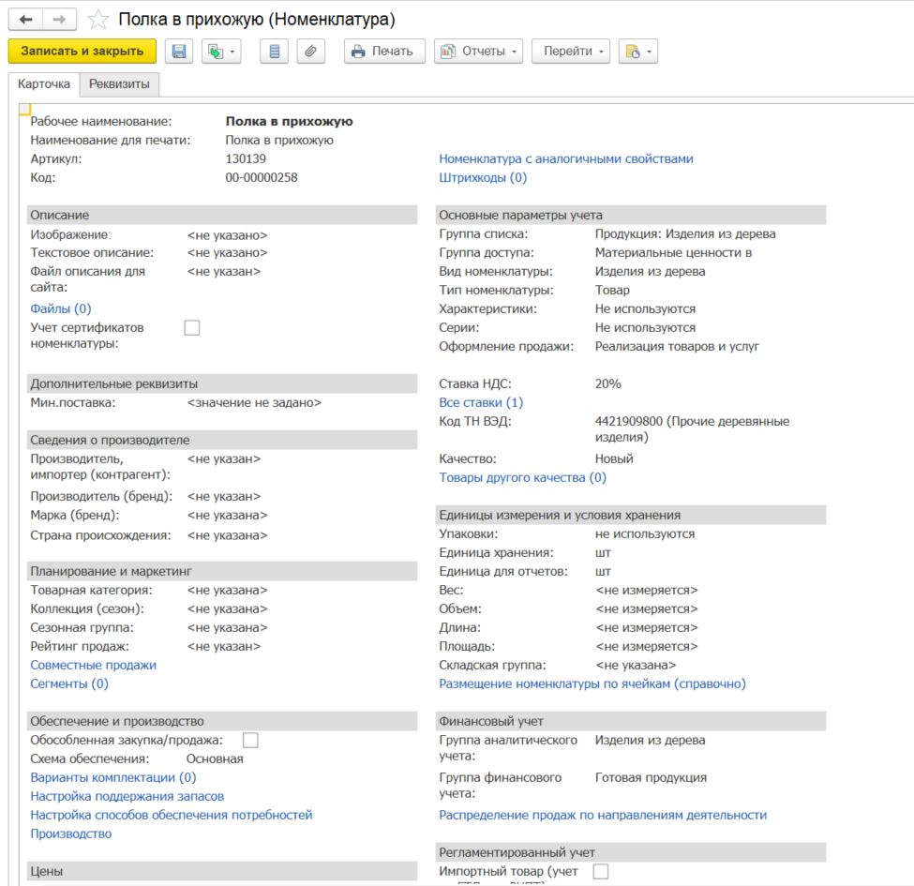Open attached files with paperclip icon
This screenshot has height=886, width=914.
311,52
